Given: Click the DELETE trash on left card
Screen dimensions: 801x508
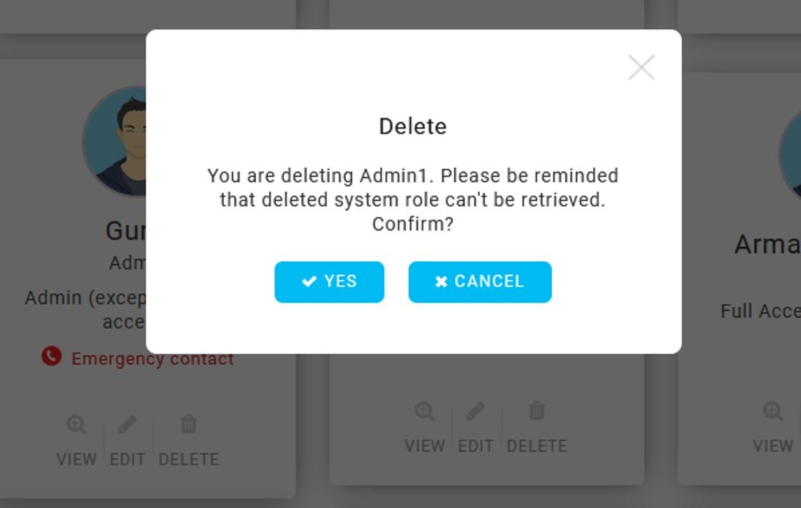Looking at the screenshot, I should point(189,424).
